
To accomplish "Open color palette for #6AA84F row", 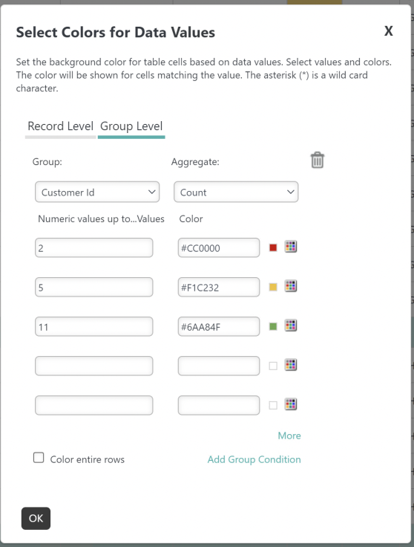I will 291,326.
